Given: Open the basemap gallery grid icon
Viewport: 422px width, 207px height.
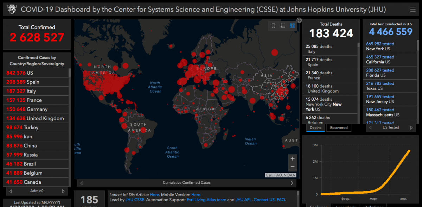Looking at the screenshot, I should pos(292,26).
